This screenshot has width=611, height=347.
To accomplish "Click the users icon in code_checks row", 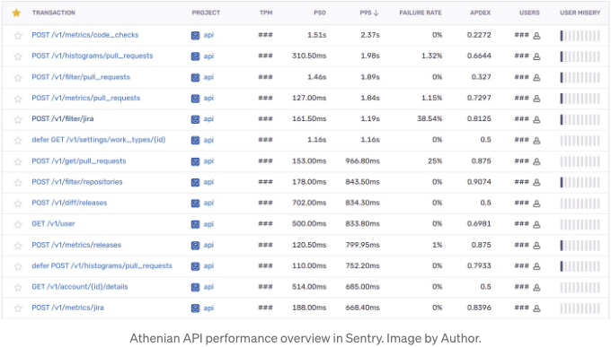I will click(536, 36).
